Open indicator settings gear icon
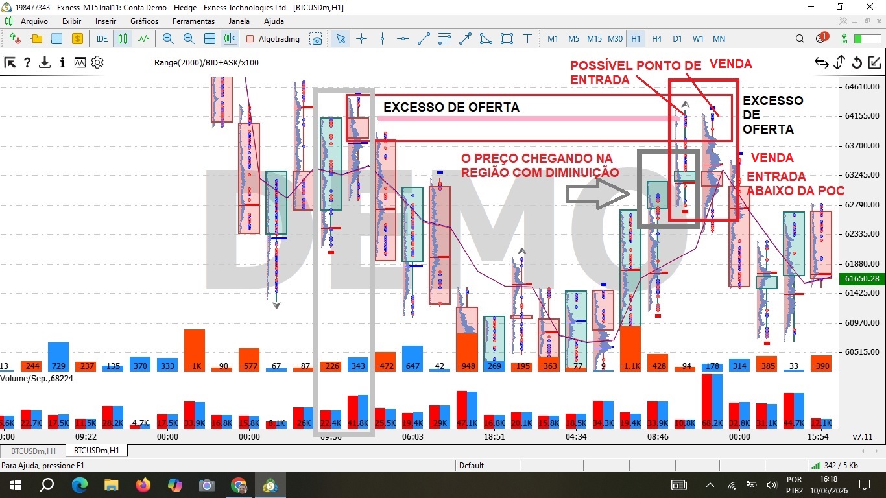This screenshot has height=498, width=886. pyautogui.click(x=97, y=63)
